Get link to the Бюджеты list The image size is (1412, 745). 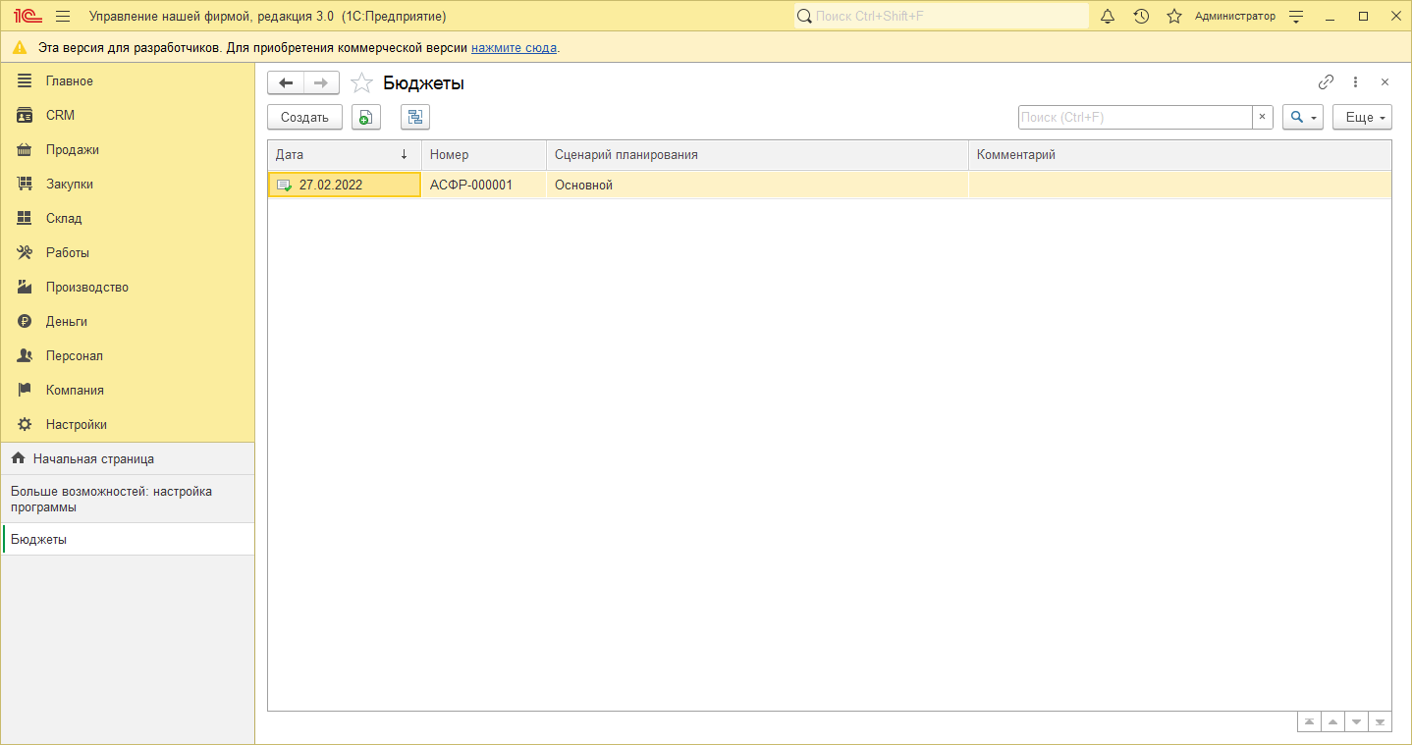coord(1326,82)
